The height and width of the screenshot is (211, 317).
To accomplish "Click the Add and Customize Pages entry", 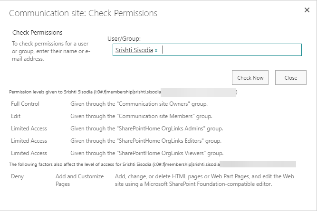I will 79,180.
